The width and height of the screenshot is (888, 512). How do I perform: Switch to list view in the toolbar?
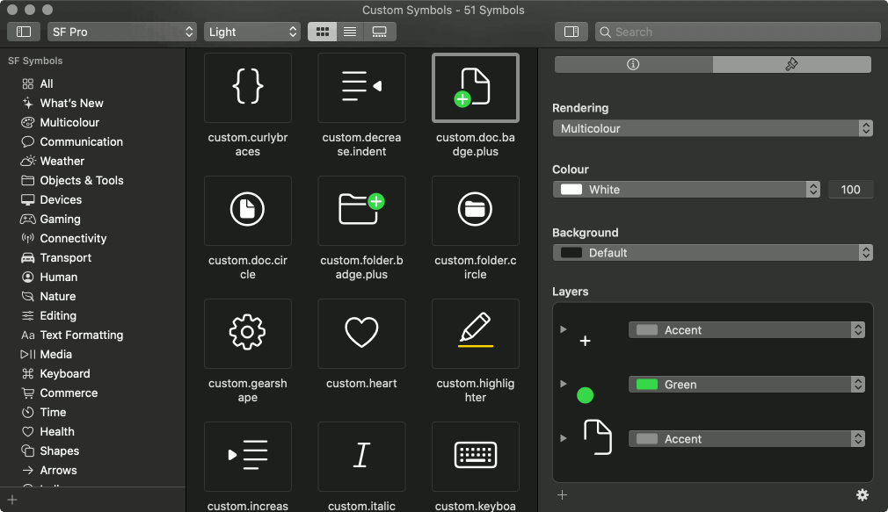[x=349, y=31]
